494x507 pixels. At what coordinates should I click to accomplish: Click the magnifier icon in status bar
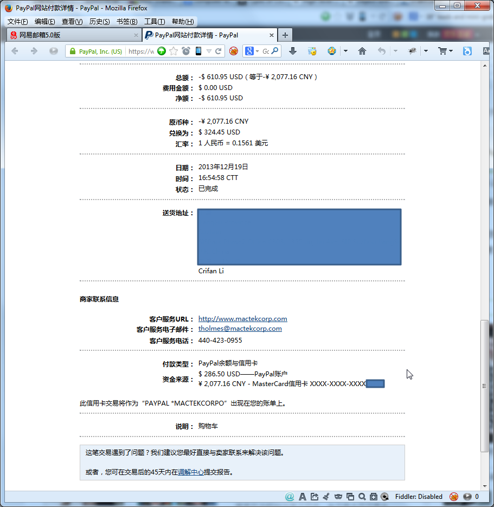[362, 497]
